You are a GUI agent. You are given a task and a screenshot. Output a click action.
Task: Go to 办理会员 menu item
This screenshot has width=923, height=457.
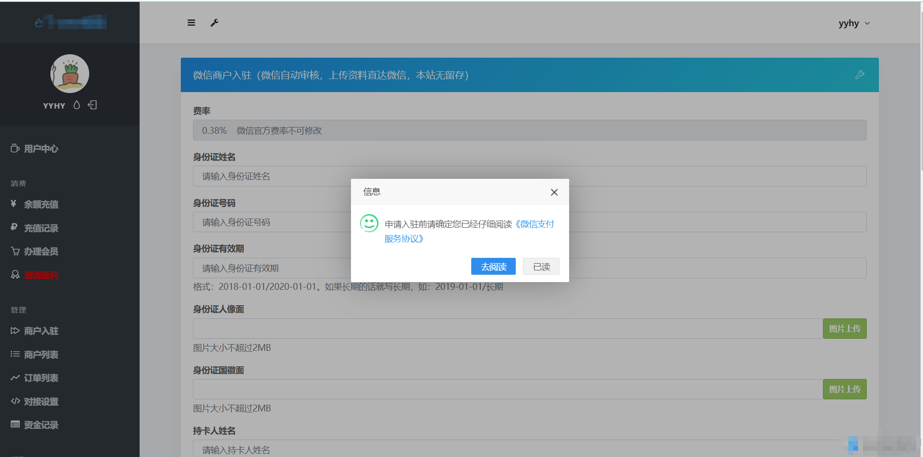(41, 252)
